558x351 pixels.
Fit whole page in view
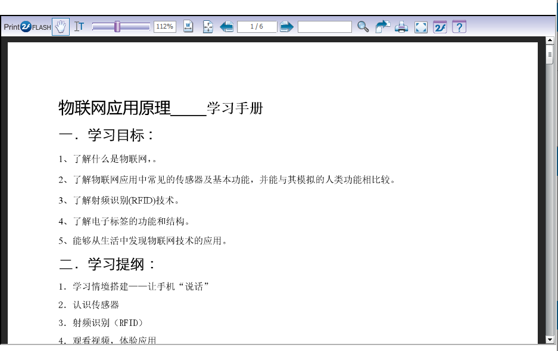pyautogui.click(x=208, y=27)
